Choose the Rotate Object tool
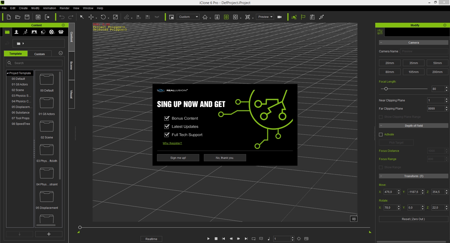Screen dimensions: 450x243 click(x=103, y=17)
